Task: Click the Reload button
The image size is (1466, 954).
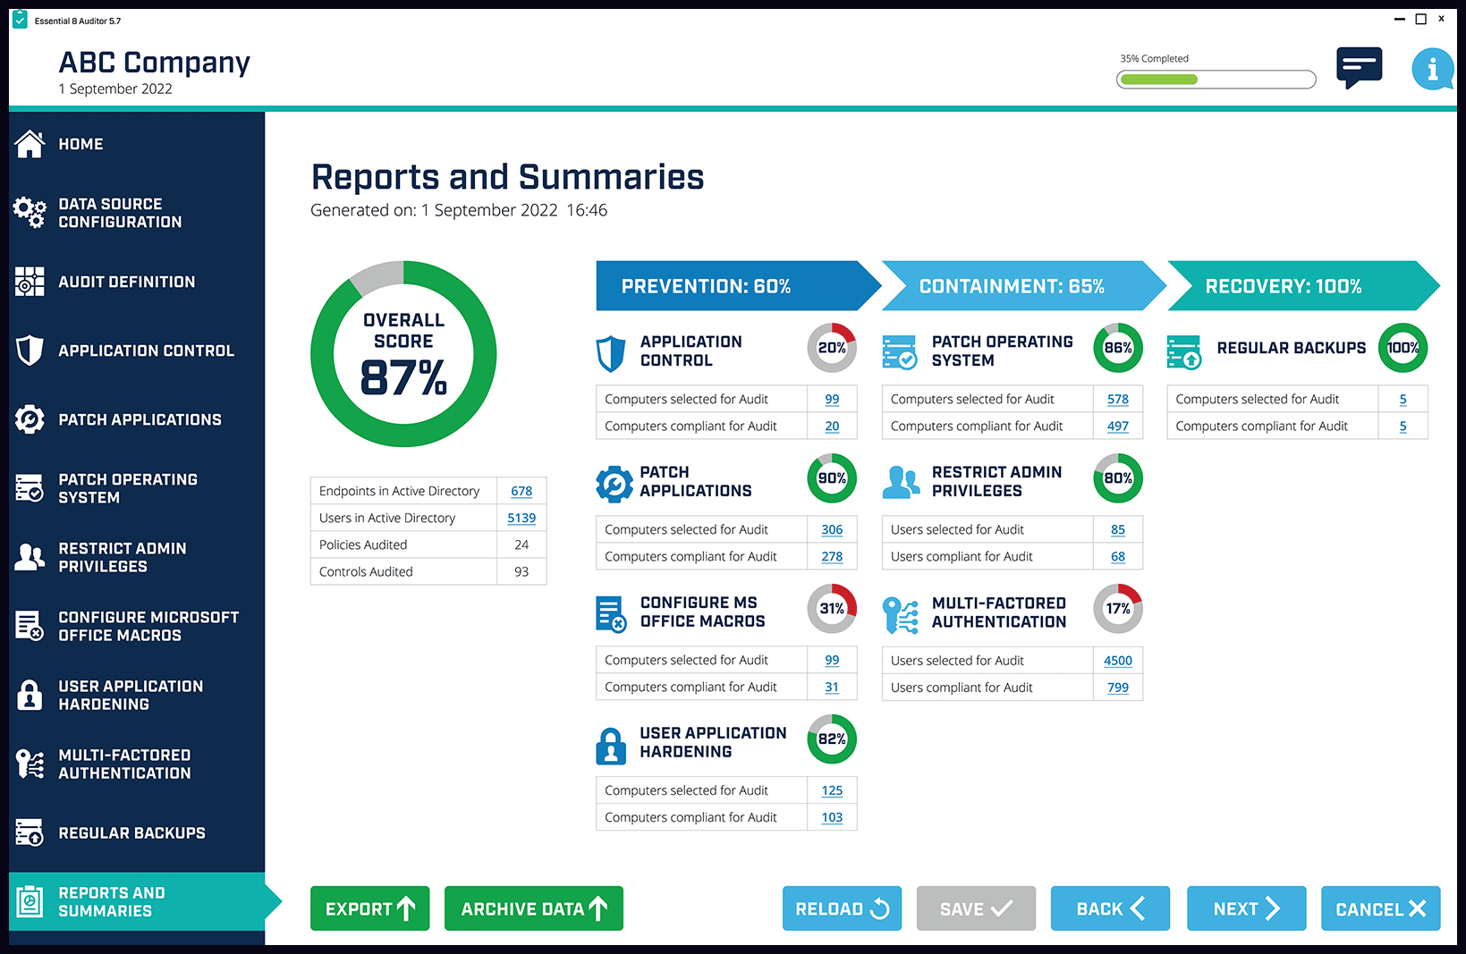Action: (x=841, y=908)
